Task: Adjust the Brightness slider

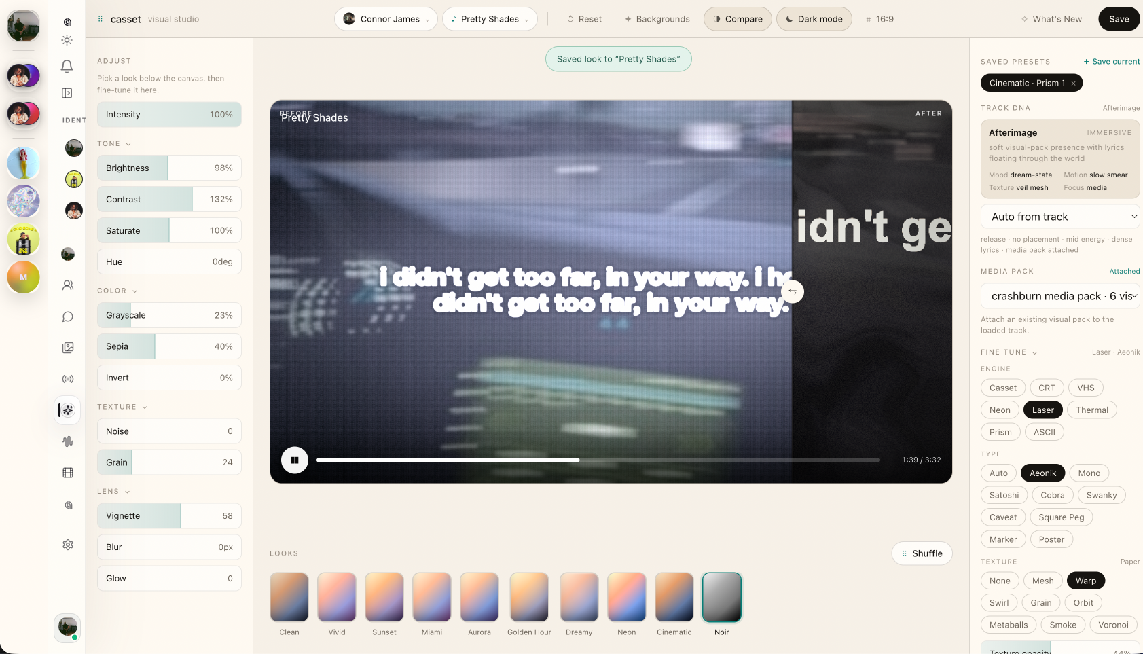Action: click(x=169, y=168)
